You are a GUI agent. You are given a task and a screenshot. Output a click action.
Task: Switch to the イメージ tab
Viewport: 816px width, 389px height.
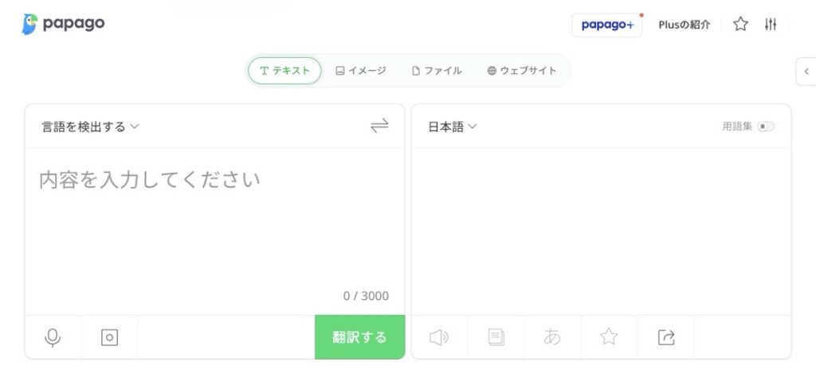tap(361, 71)
